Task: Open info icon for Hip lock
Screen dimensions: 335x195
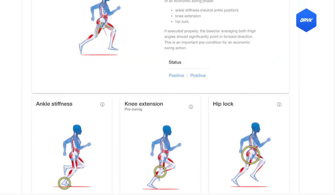Action: click(x=279, y=104)
